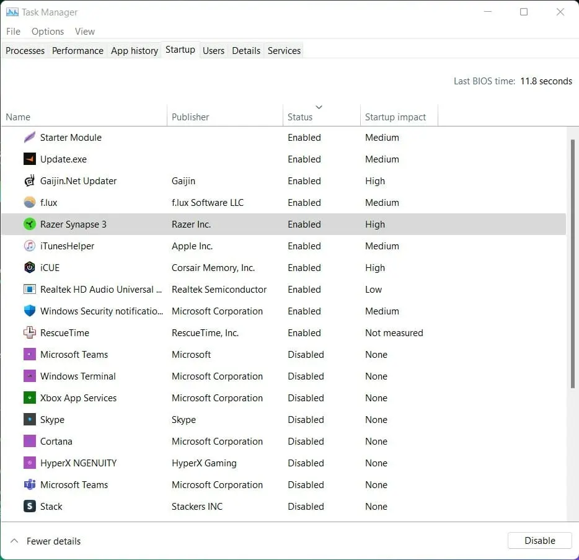Select the Skype icon
This screenshot has width=579, height=560.
30,419
